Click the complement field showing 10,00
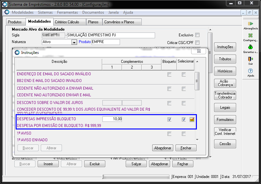The image size is (261, 184). (112, 119)
